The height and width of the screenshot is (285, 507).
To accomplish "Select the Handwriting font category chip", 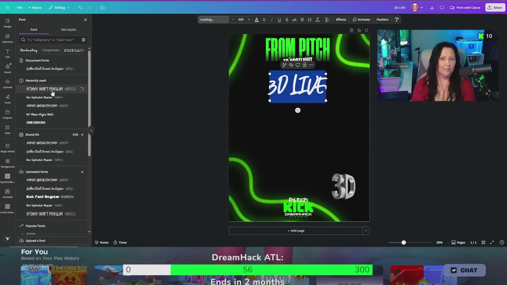I will click(29, 50).
